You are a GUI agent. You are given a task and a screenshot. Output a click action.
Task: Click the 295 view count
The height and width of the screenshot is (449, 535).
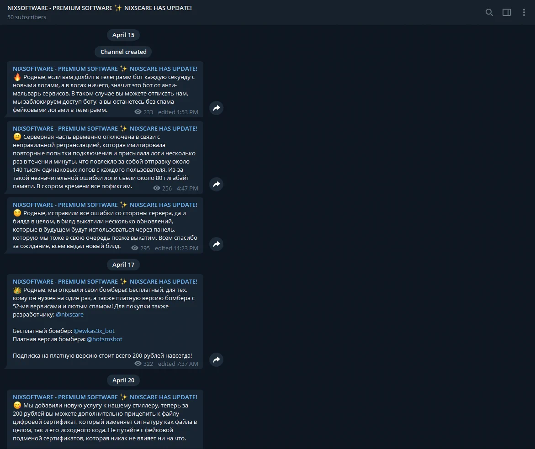pos(141,248)
